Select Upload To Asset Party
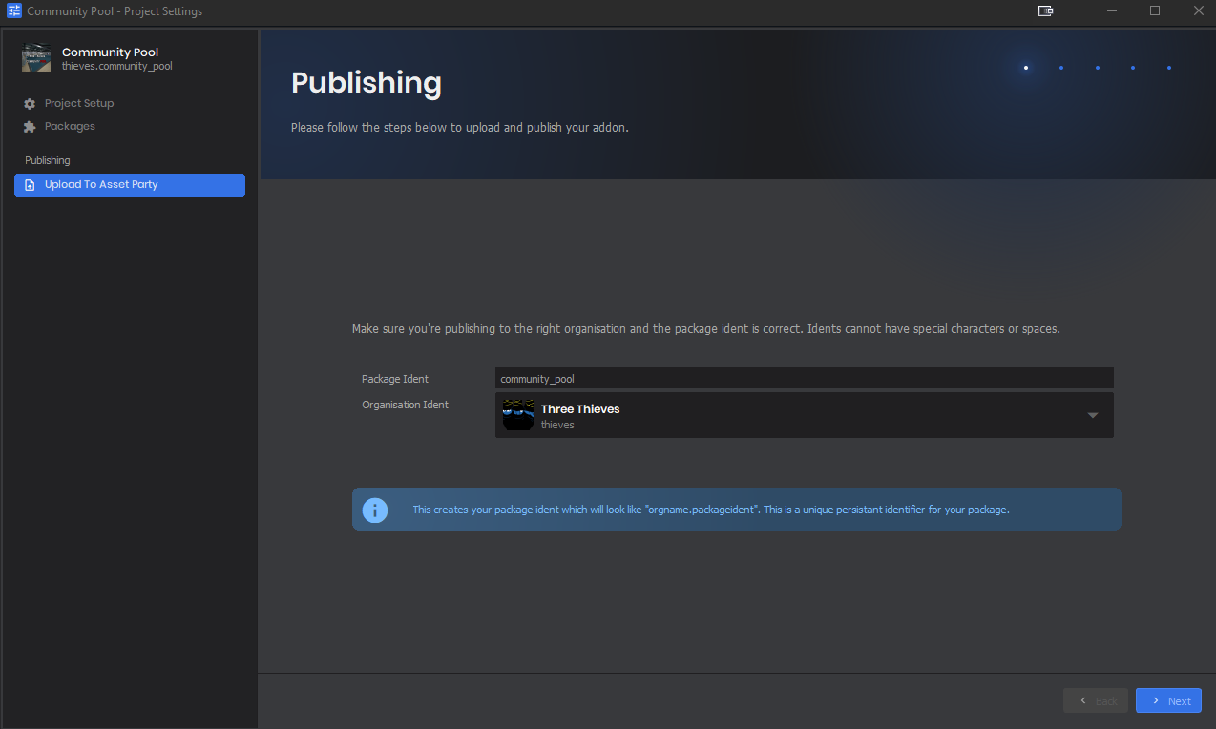 coord(130,185)
